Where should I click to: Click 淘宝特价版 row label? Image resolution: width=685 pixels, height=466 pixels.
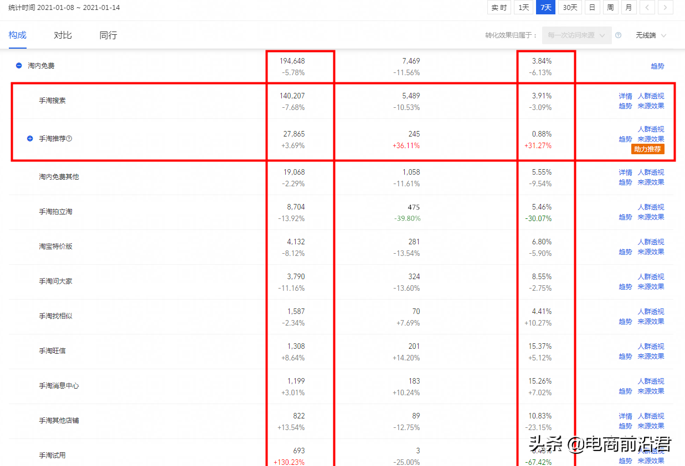click(55, 247)
